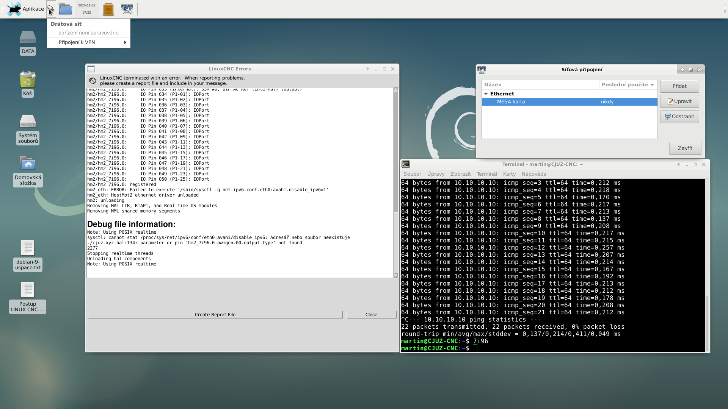
Task: Open the Karty menu in Terminal
Action: (509, 174)
